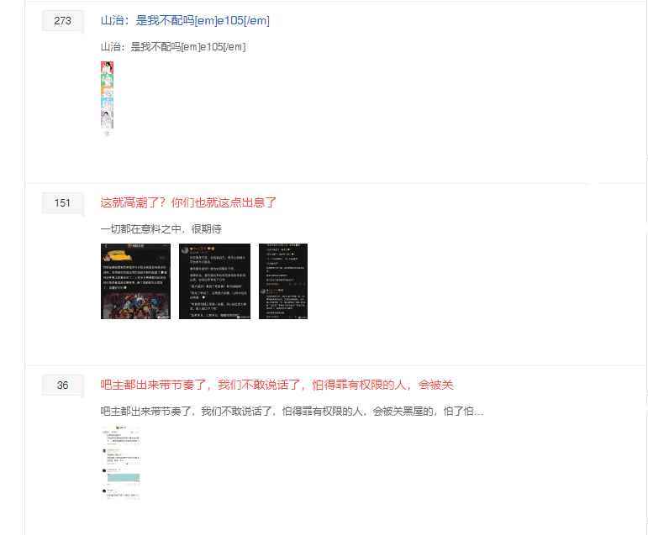Expand the tall comic strip thumbnail
This screenshot has width=648, height=535.
click(107, 98)
